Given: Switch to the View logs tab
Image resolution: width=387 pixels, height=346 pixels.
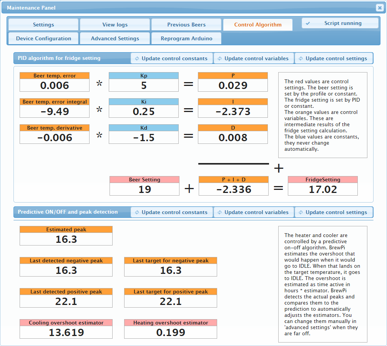Looking at the screenshot, I should click(115, 25).
